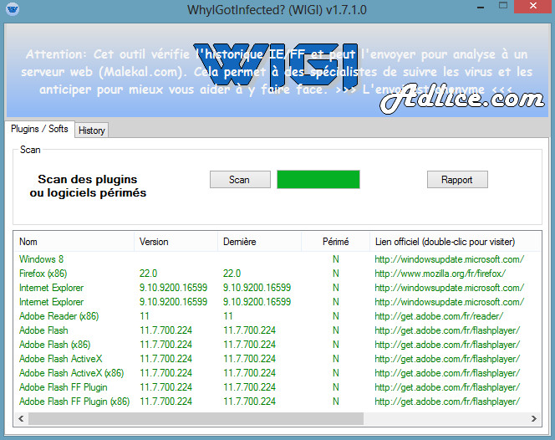555x440 pixels.
Task: Open the Plugins / Softs tab
Action: tap(39, 129)
